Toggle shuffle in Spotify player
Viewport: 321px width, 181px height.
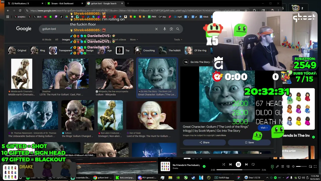[223, 164]
